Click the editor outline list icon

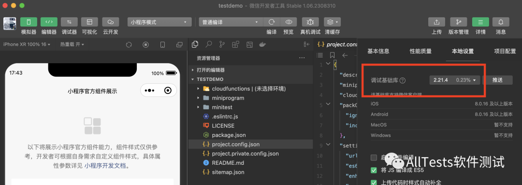319,55
